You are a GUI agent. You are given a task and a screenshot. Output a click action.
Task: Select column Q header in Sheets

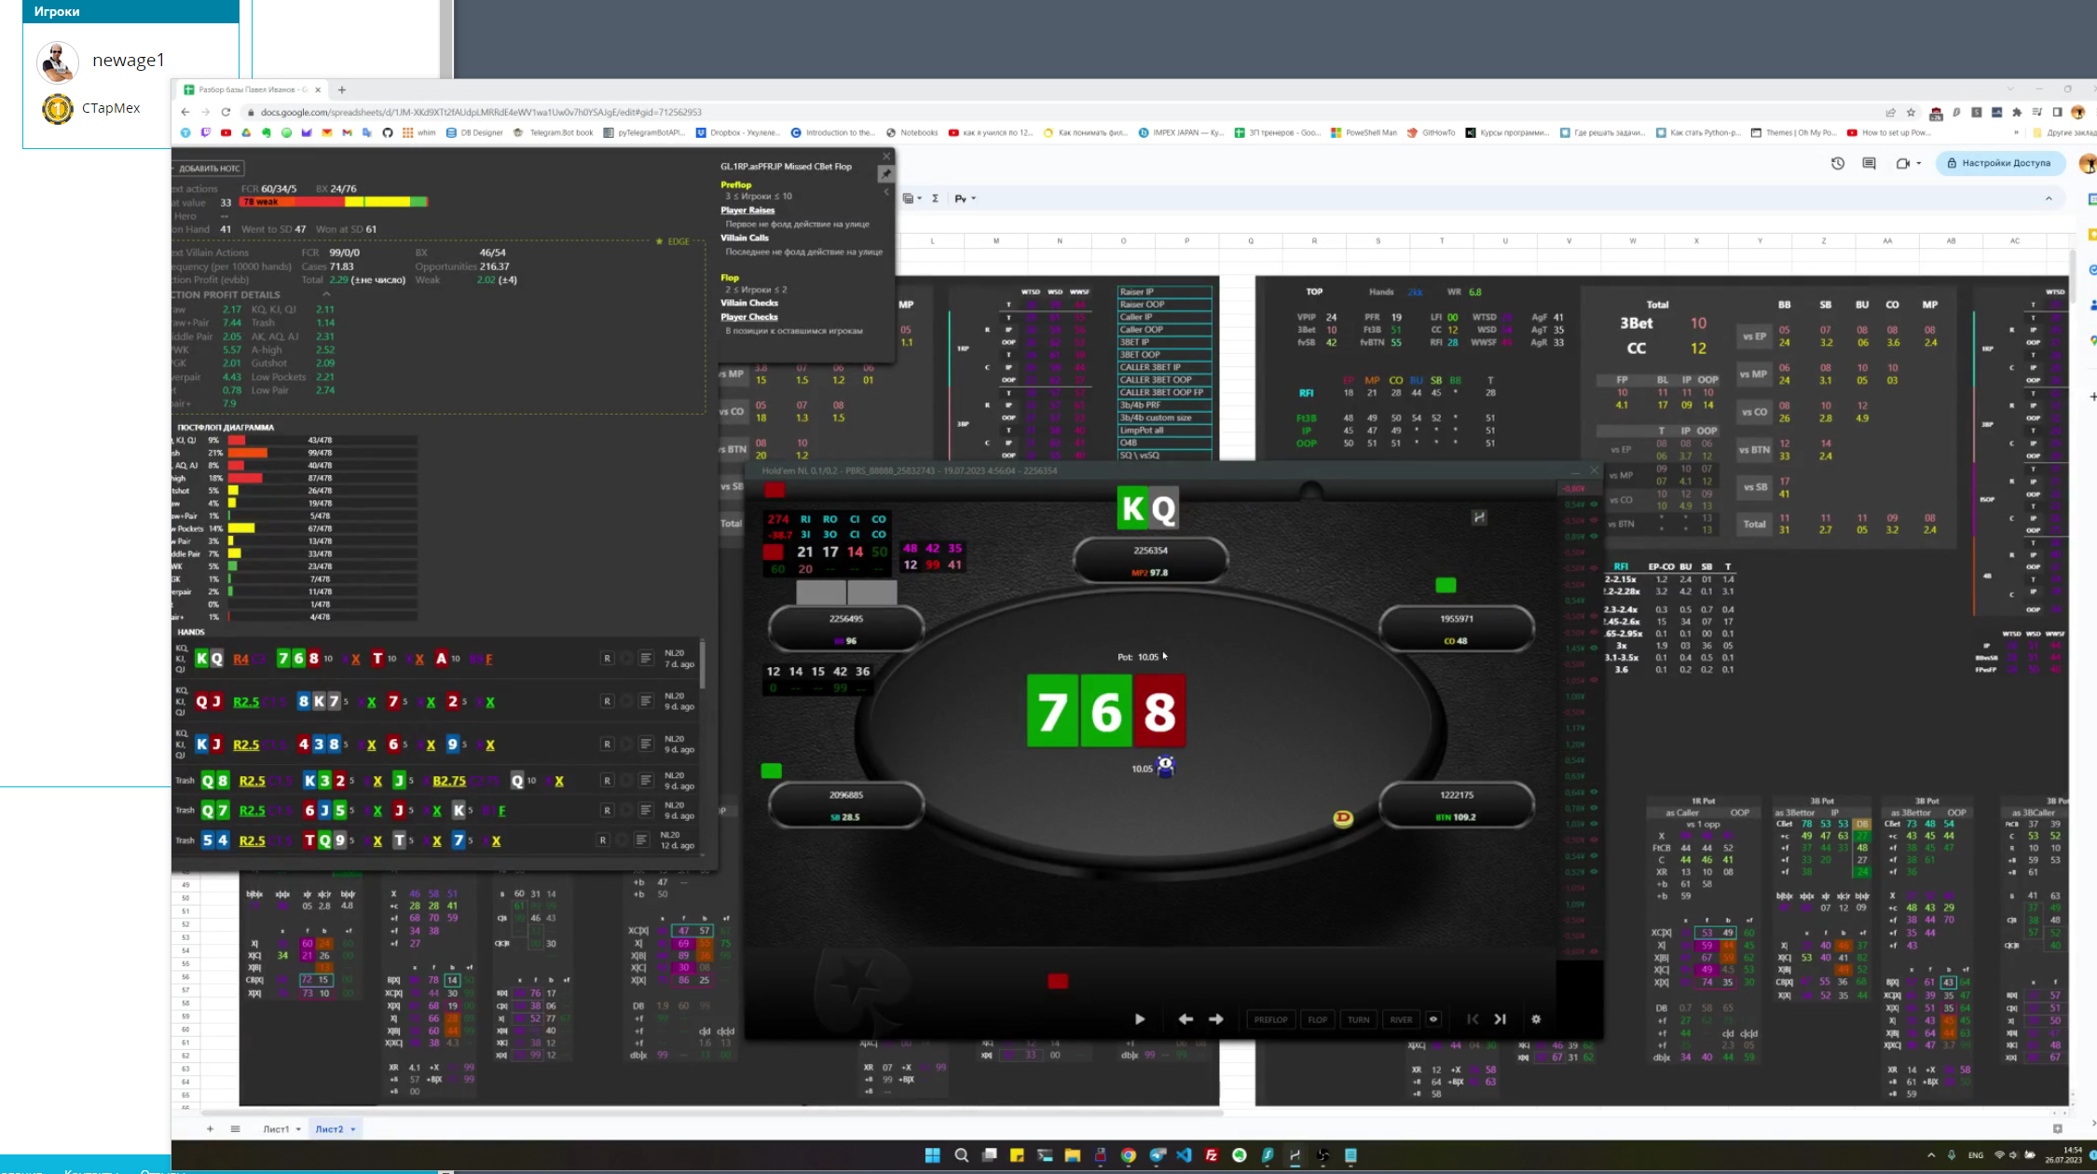pyautogui.click(x=1251, y=241)
